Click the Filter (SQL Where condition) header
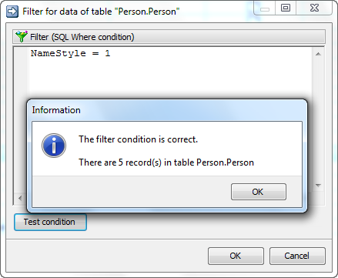This screenshot has width=338, height=278. 169,37
